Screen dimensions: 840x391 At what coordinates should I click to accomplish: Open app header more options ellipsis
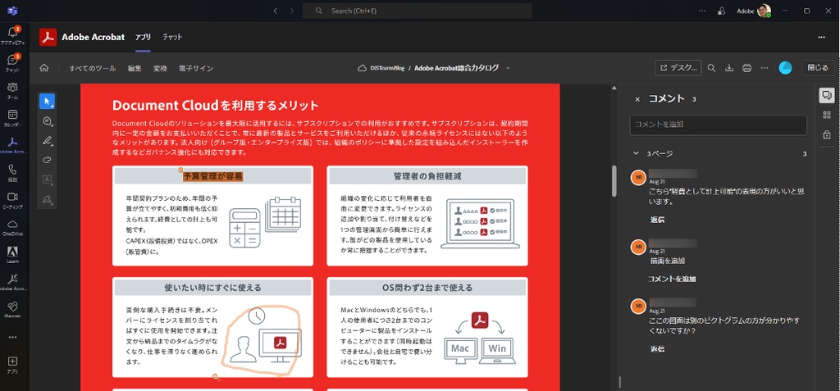822,38
